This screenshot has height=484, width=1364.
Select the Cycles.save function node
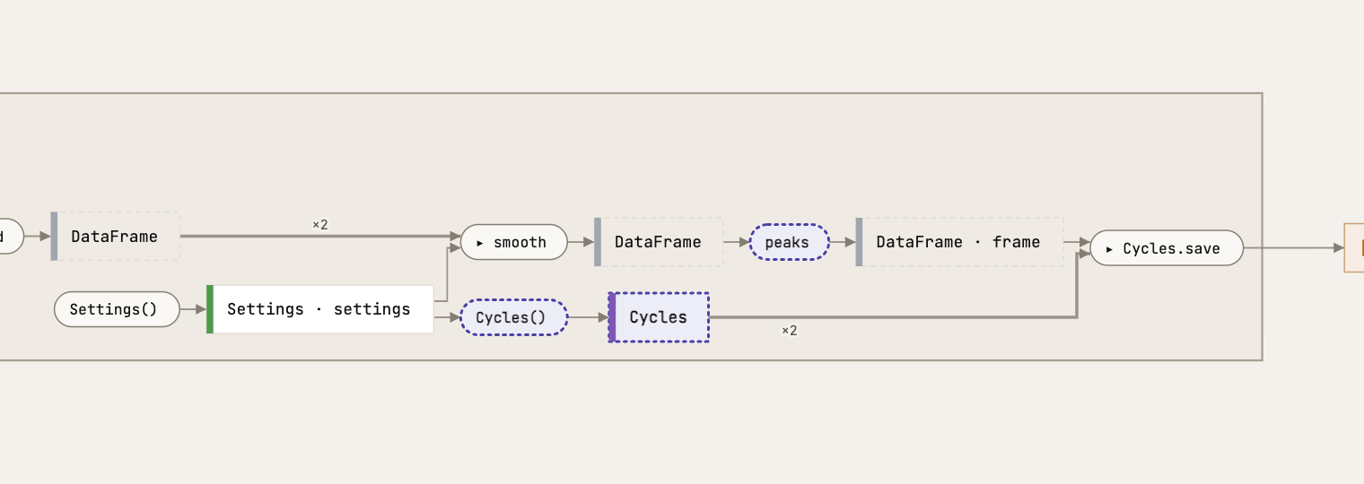coord(1167,248)
